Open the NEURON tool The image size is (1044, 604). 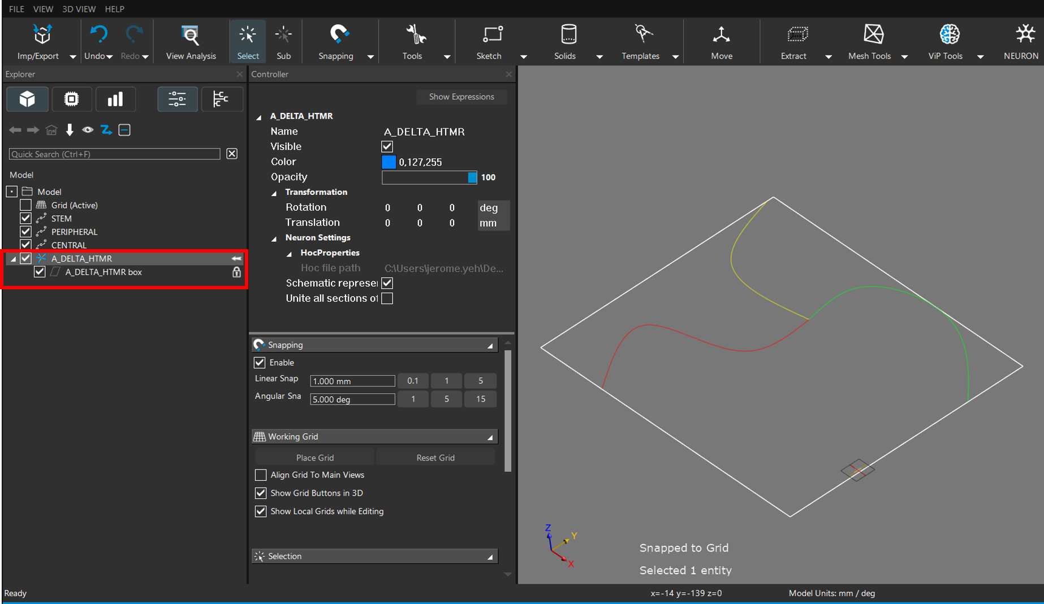pos(1022,41)
